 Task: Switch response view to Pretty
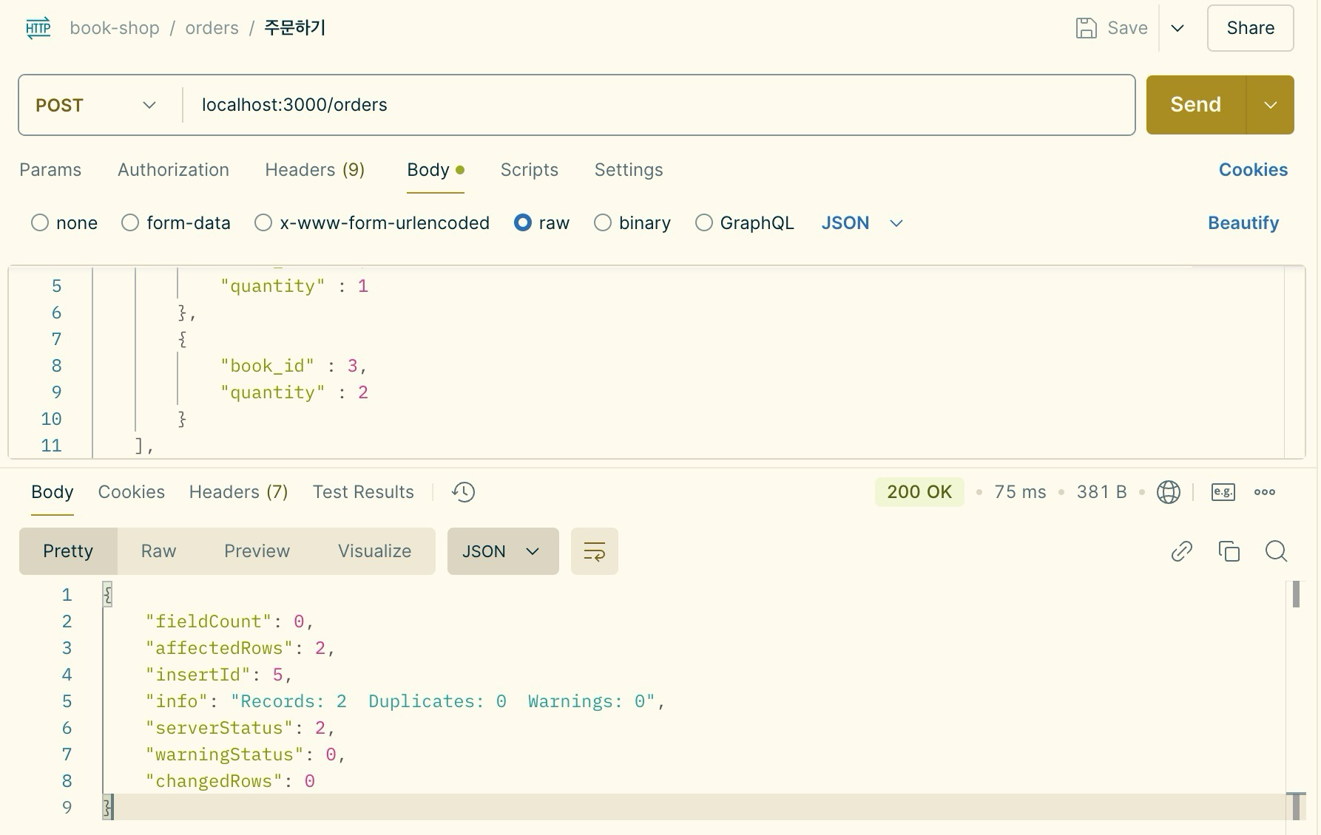pyautogui.click(x=68, y=551)
